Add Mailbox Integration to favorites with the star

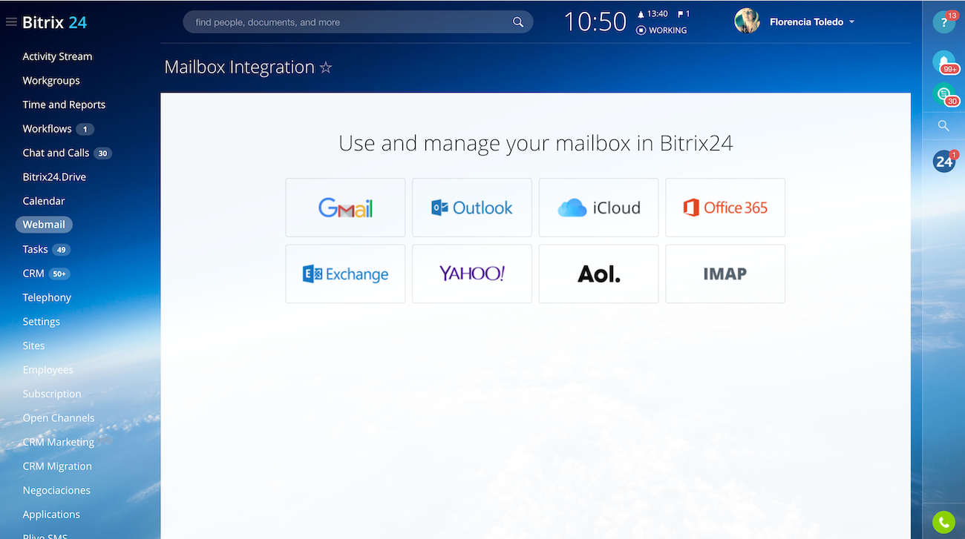pyautogui.click(x=326, y=67)
